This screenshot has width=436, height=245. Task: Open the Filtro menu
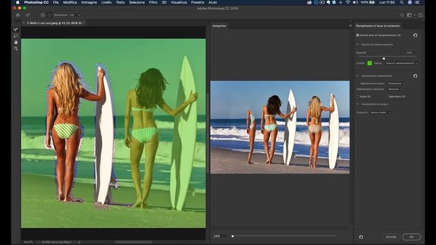pyautogui.click(x=153, y=2)
